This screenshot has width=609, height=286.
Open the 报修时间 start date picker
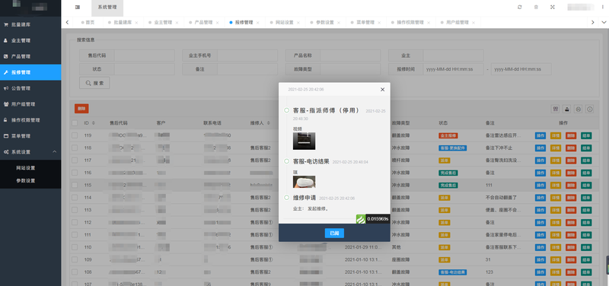[453, 69]
